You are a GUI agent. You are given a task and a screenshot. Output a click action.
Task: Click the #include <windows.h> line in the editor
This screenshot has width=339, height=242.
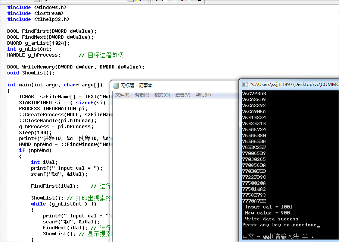pos(37,7)
